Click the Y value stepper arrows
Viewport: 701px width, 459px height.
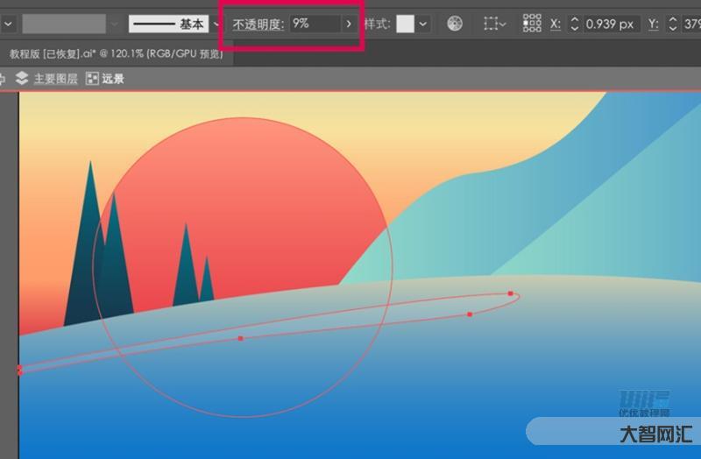pos(672,24)
